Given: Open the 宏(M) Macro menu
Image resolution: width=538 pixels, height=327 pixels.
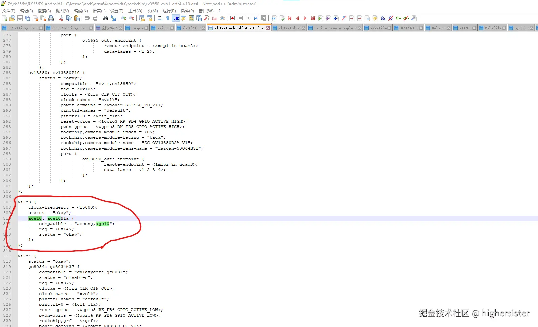Looking at the screenshot, I should [152, 11].
